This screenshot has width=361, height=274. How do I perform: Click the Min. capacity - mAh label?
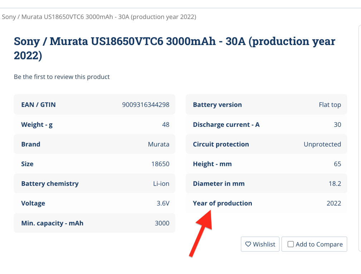point(52,223)
